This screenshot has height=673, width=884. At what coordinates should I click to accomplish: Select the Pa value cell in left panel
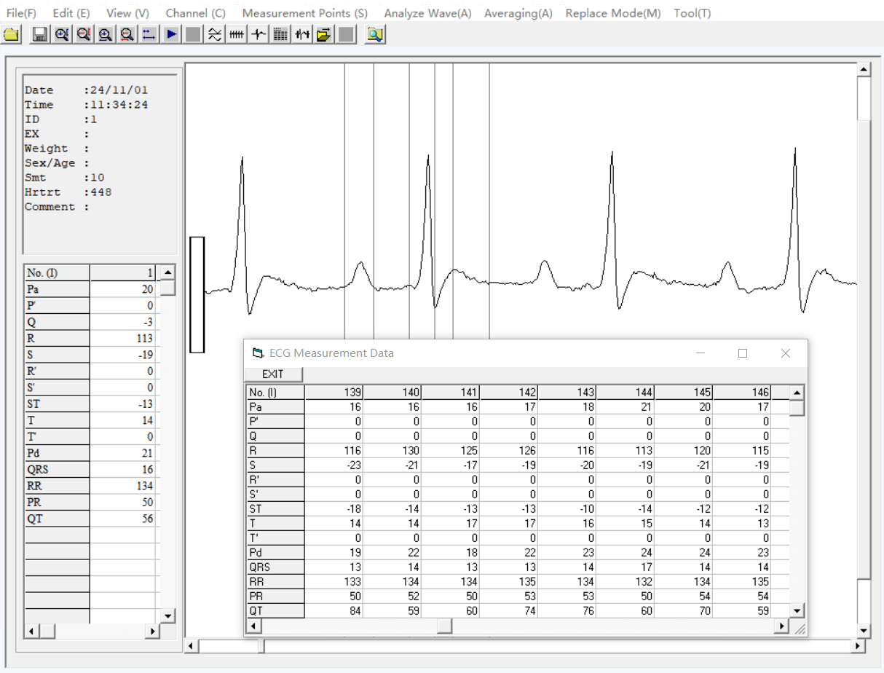click(122, 289)
